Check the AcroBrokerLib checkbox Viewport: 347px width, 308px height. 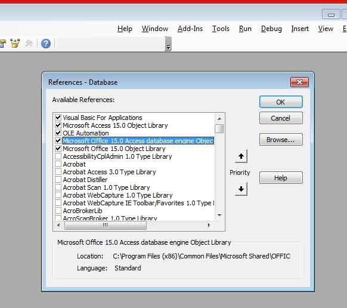coord(58,210)
